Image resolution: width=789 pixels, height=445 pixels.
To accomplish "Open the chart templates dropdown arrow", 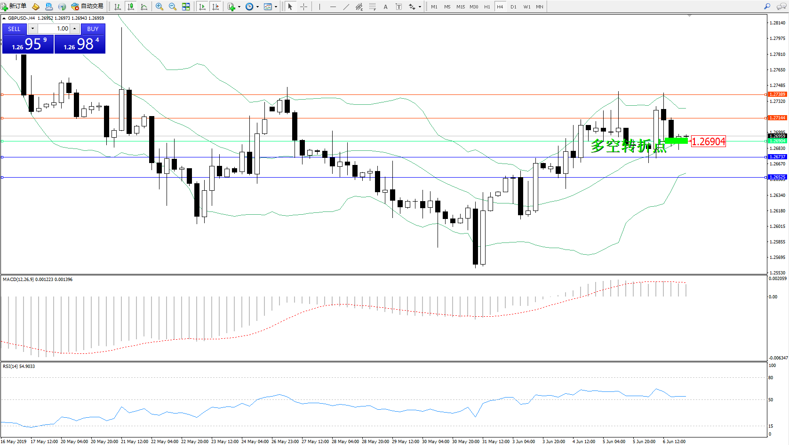I will coord(276,7).
